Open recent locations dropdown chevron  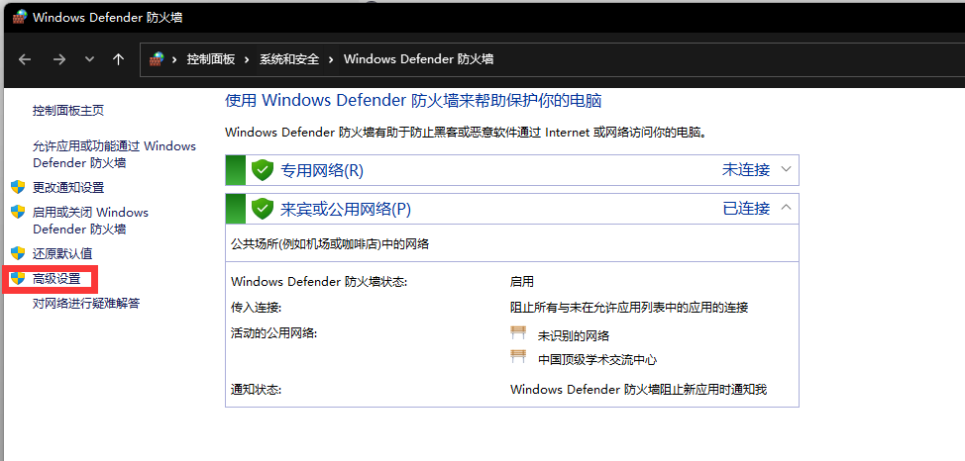point(90,59)
